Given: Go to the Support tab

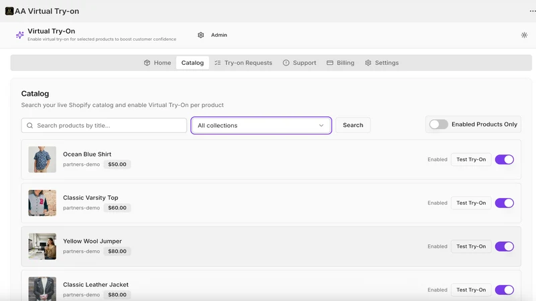Looking at the screenshot, I should pyautogui.click(x=299, y=63).
